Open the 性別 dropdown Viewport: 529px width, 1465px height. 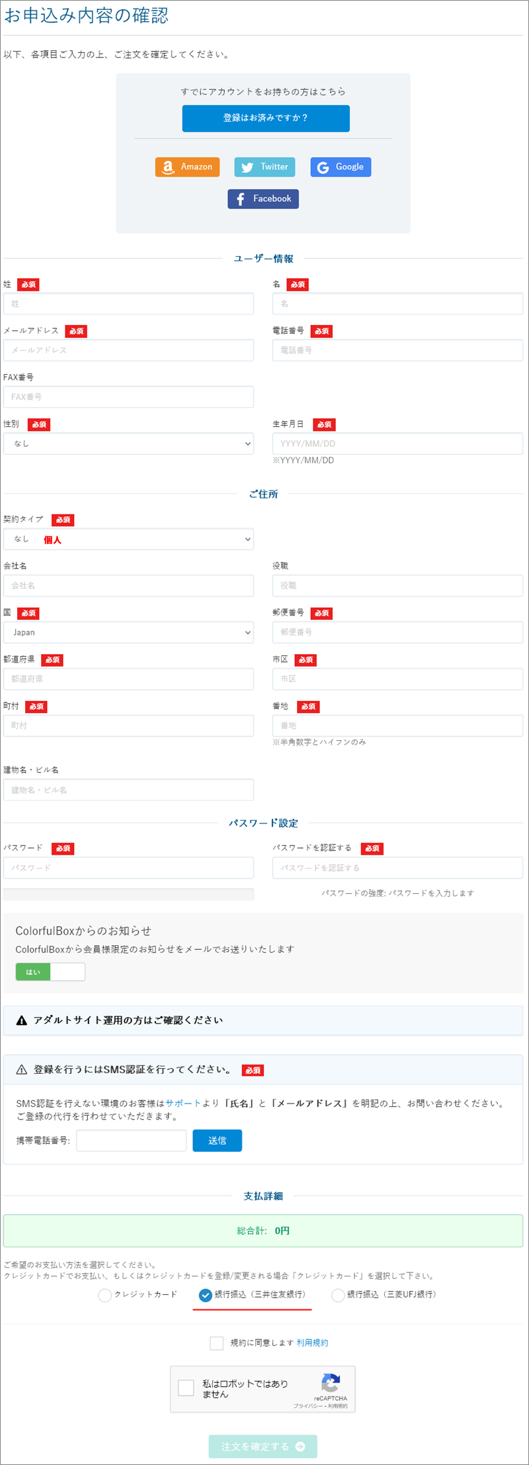coord(128,444)
